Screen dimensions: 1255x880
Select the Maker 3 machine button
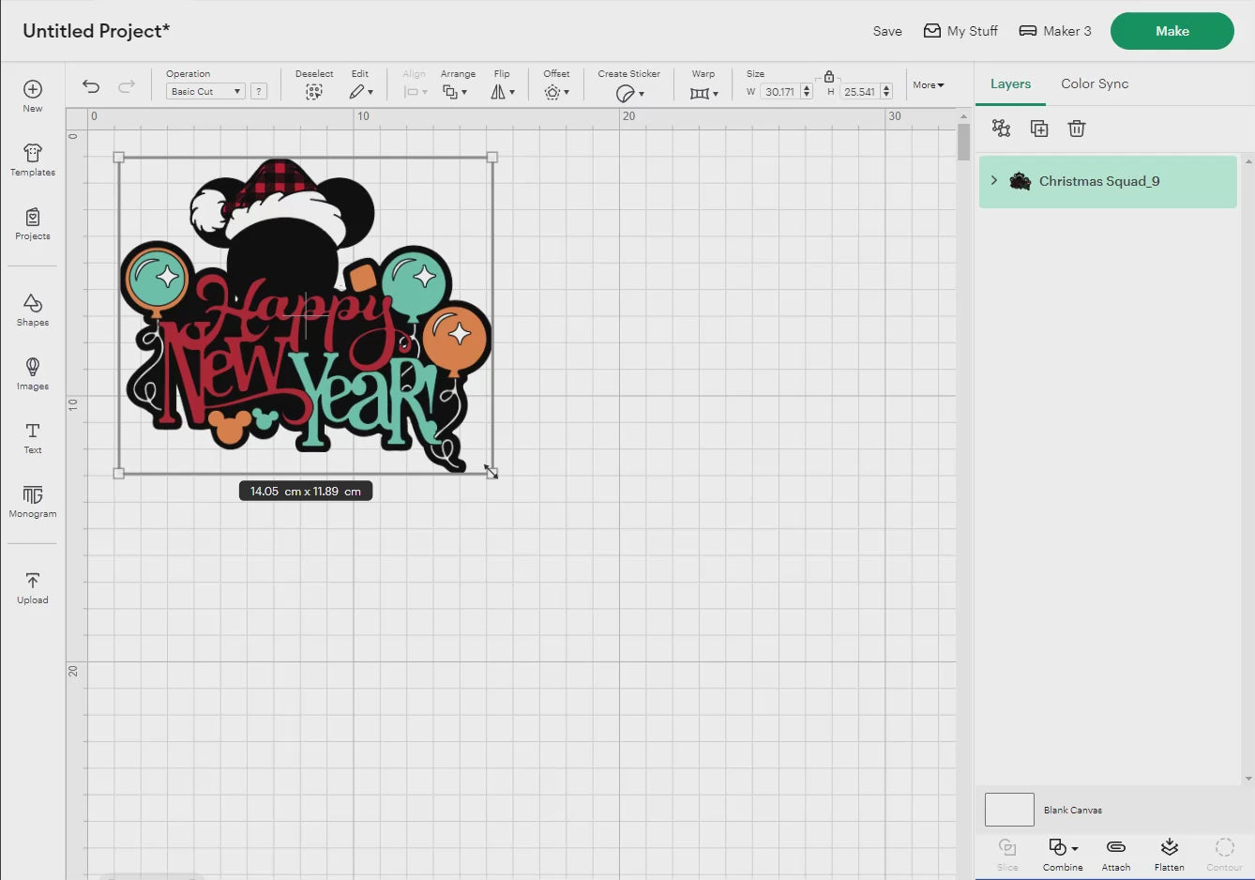click(x=1055, y=31)
